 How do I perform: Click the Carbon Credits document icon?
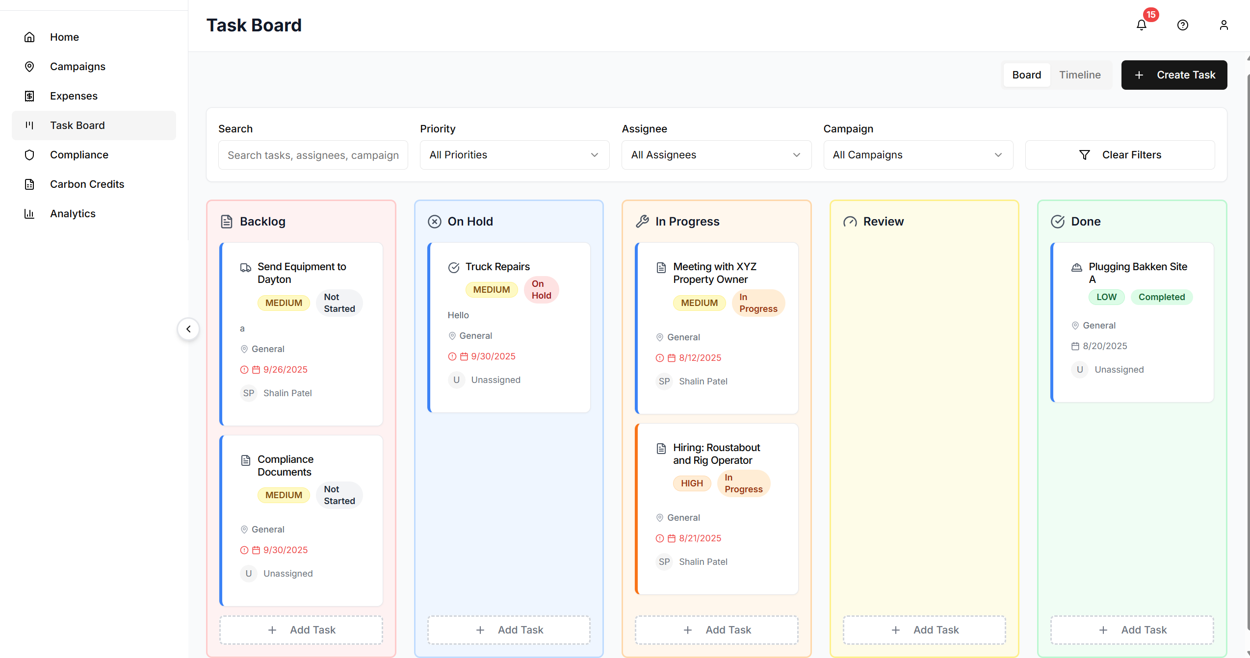tap(29, 184)
